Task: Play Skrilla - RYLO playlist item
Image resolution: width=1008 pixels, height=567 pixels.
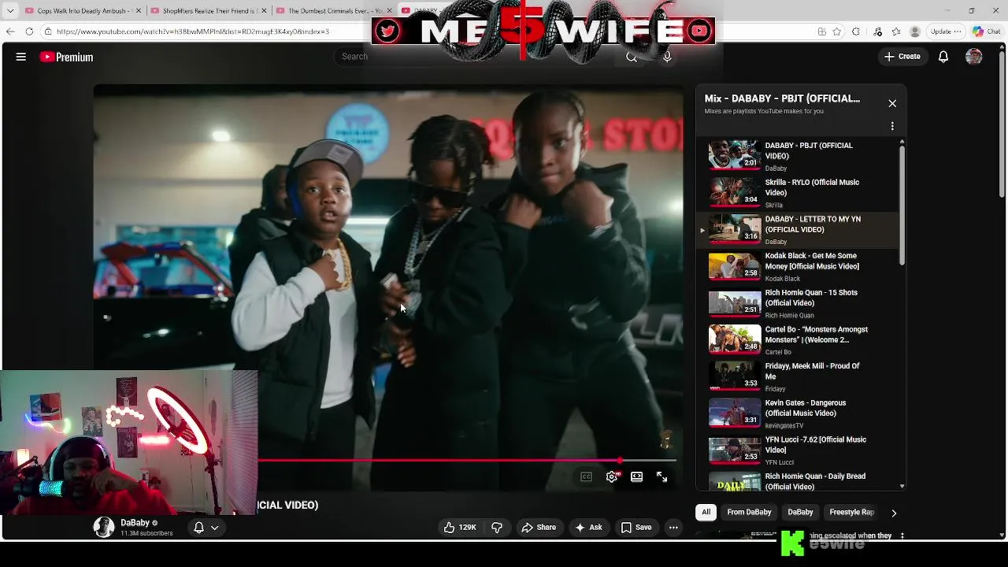Action: click(799, 192)
